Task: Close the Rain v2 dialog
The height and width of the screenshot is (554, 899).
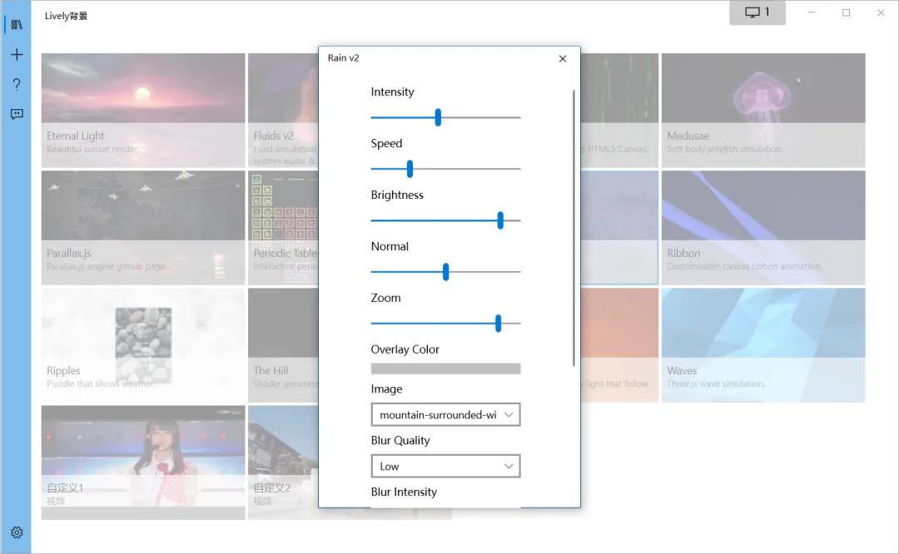Action: [563, 59]
